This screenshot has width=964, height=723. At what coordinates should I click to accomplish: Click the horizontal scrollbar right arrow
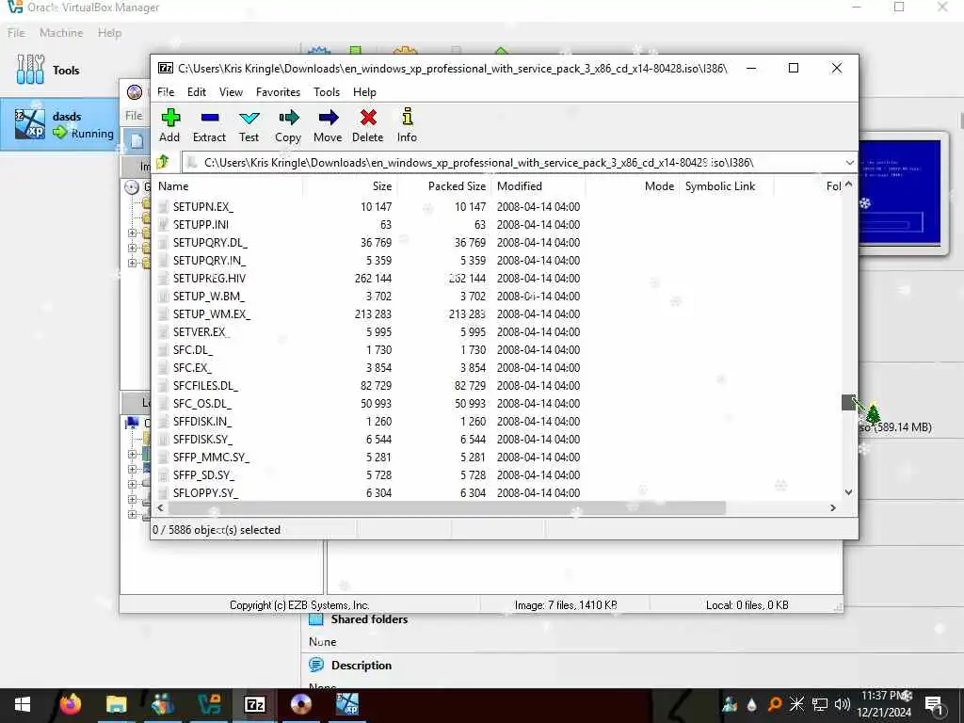pos(833,507)
